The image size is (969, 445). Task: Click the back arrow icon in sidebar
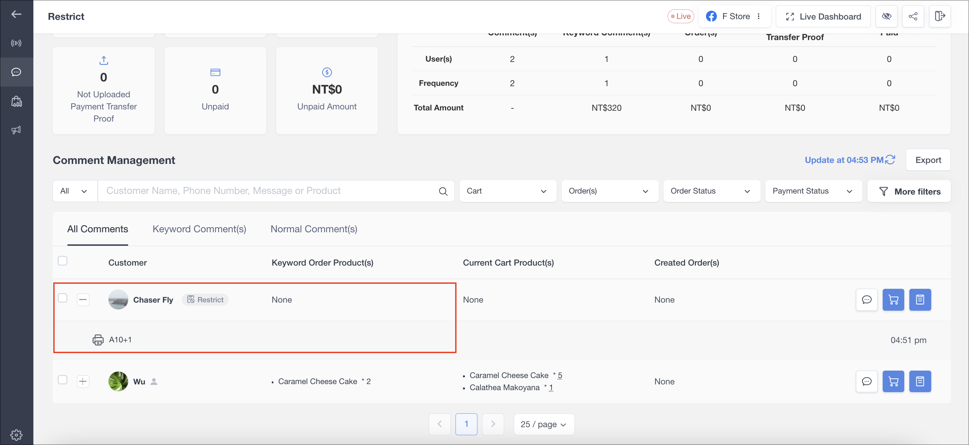[16, 14]
